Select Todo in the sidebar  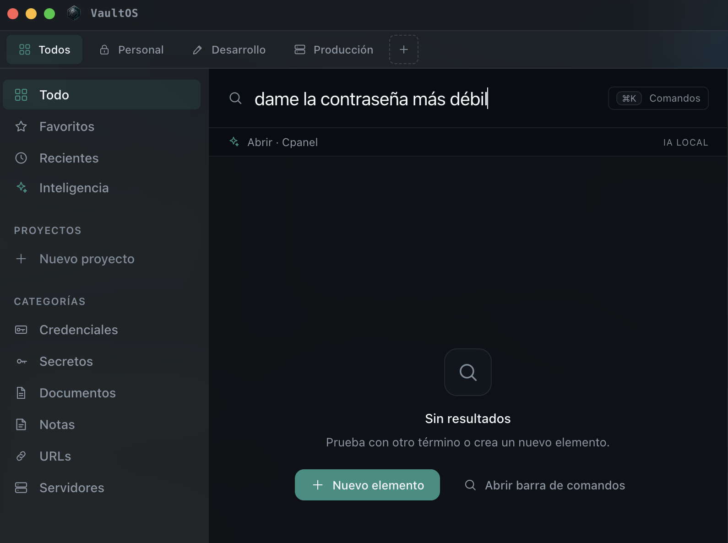point(102,95)
